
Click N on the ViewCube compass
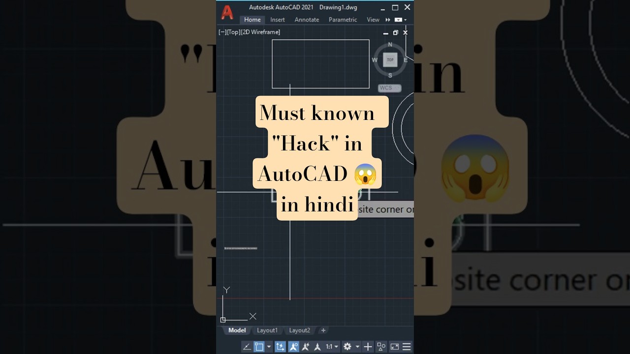coord(390,45)
